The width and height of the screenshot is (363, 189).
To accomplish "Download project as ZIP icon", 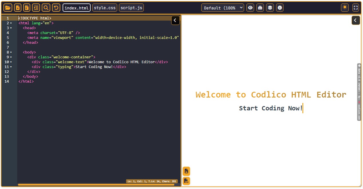I will (26, 8).
